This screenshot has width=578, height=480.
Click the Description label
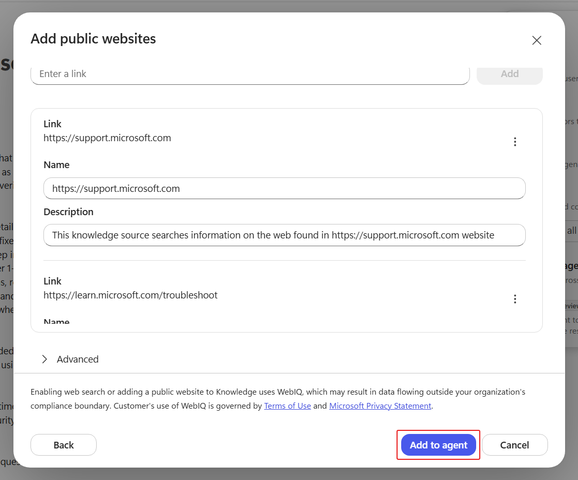(x=69, y=212)
